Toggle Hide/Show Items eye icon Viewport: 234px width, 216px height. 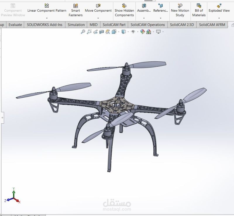(133, 32)
